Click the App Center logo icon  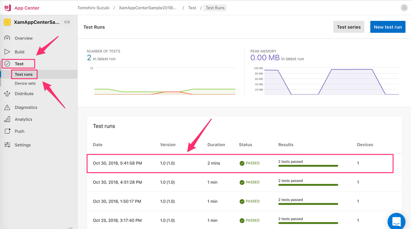click(x=7, y=8)
